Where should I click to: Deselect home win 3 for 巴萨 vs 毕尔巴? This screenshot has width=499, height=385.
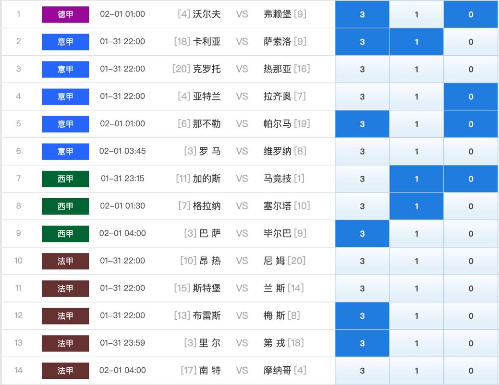[362, 233]
